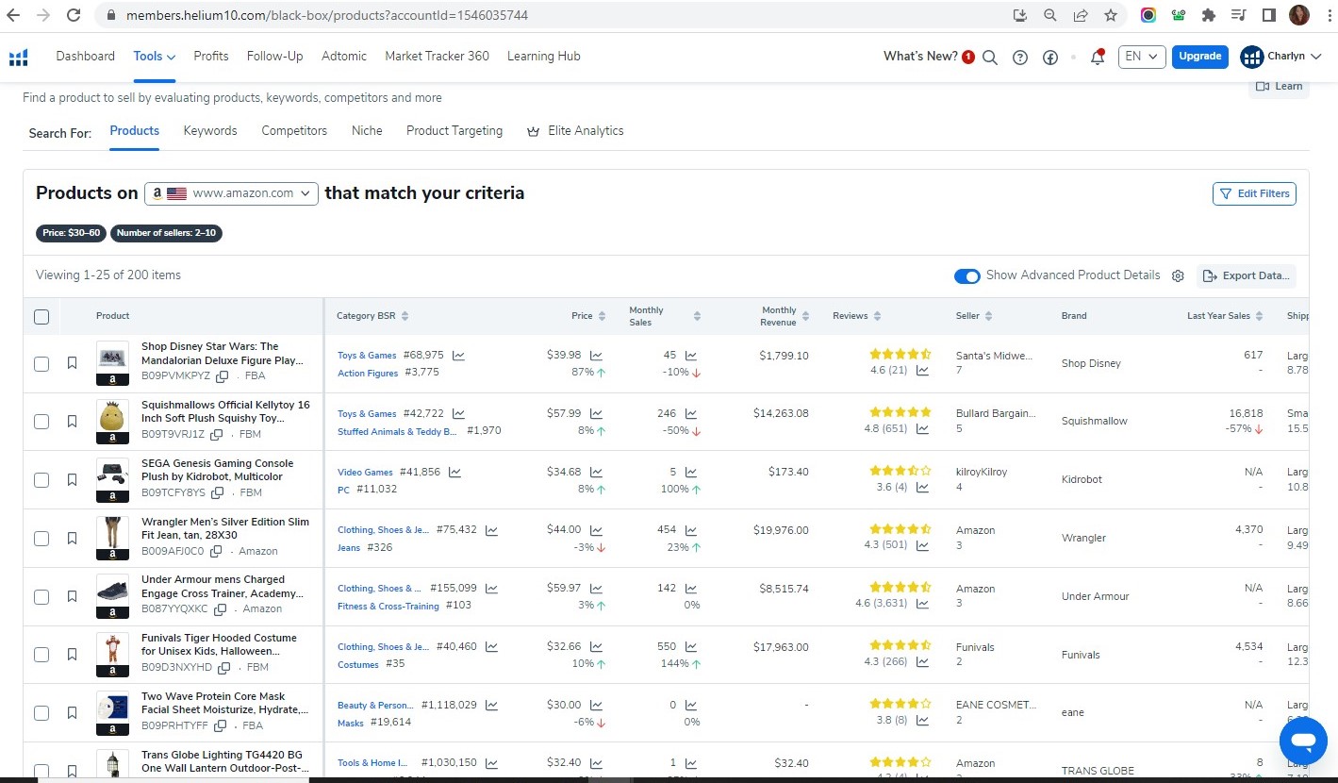Open the help question mark icon

click(x=1019, y=57)
